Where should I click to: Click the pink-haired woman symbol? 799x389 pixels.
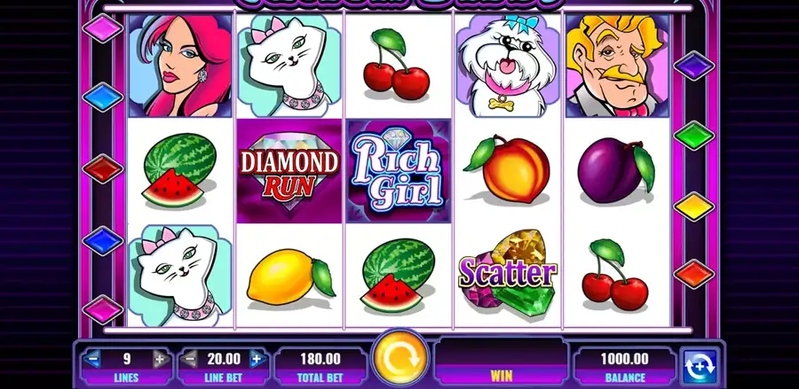tap(180, 66)
